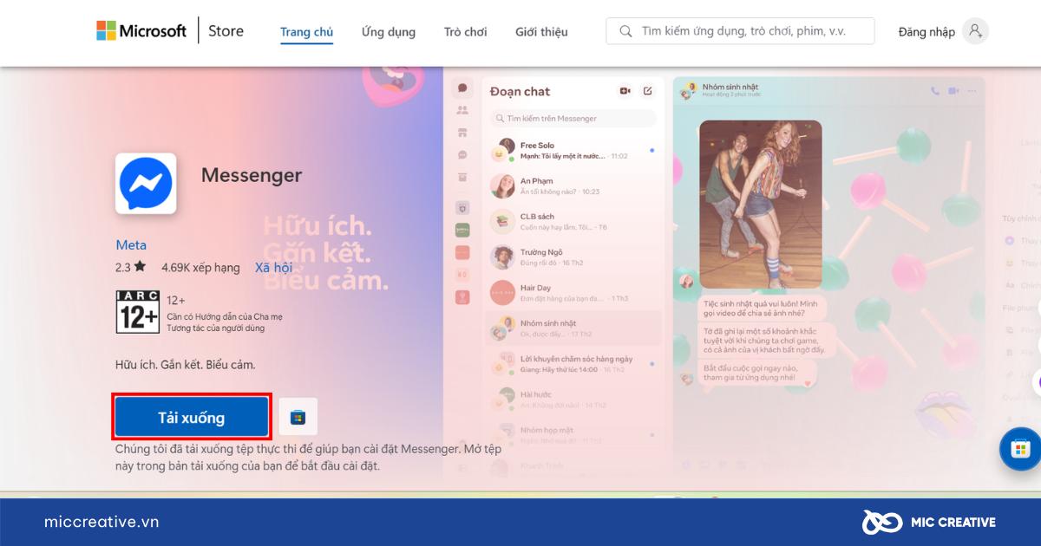
Task: Click the Messenger app logo tile
Action: click(146, 184)
